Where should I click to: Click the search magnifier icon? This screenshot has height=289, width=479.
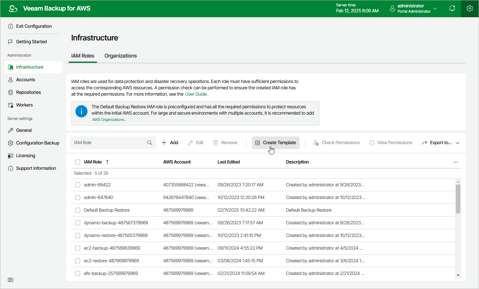150,143
